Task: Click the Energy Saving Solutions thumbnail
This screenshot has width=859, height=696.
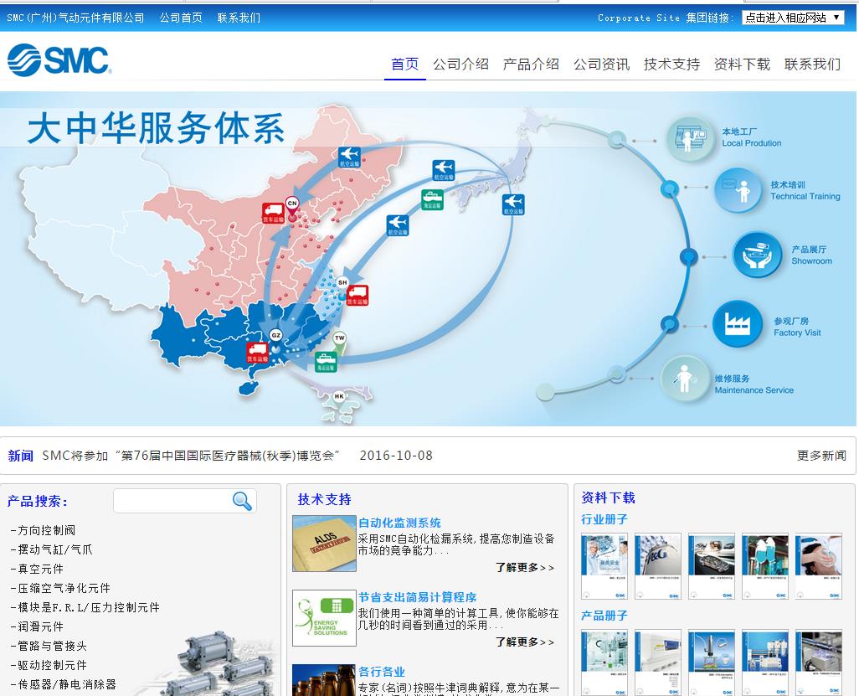Action: (324, 618)
